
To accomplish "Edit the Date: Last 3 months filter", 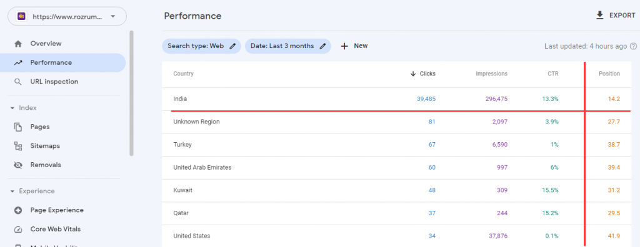I will [287, 46].
